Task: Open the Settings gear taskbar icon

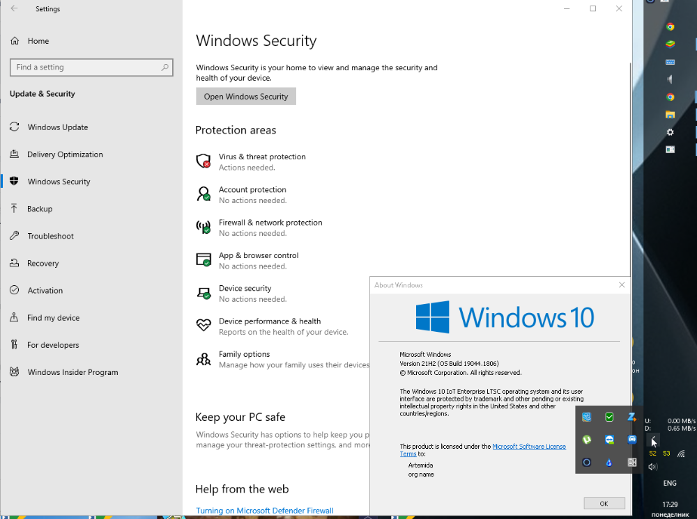Action: 670,132
